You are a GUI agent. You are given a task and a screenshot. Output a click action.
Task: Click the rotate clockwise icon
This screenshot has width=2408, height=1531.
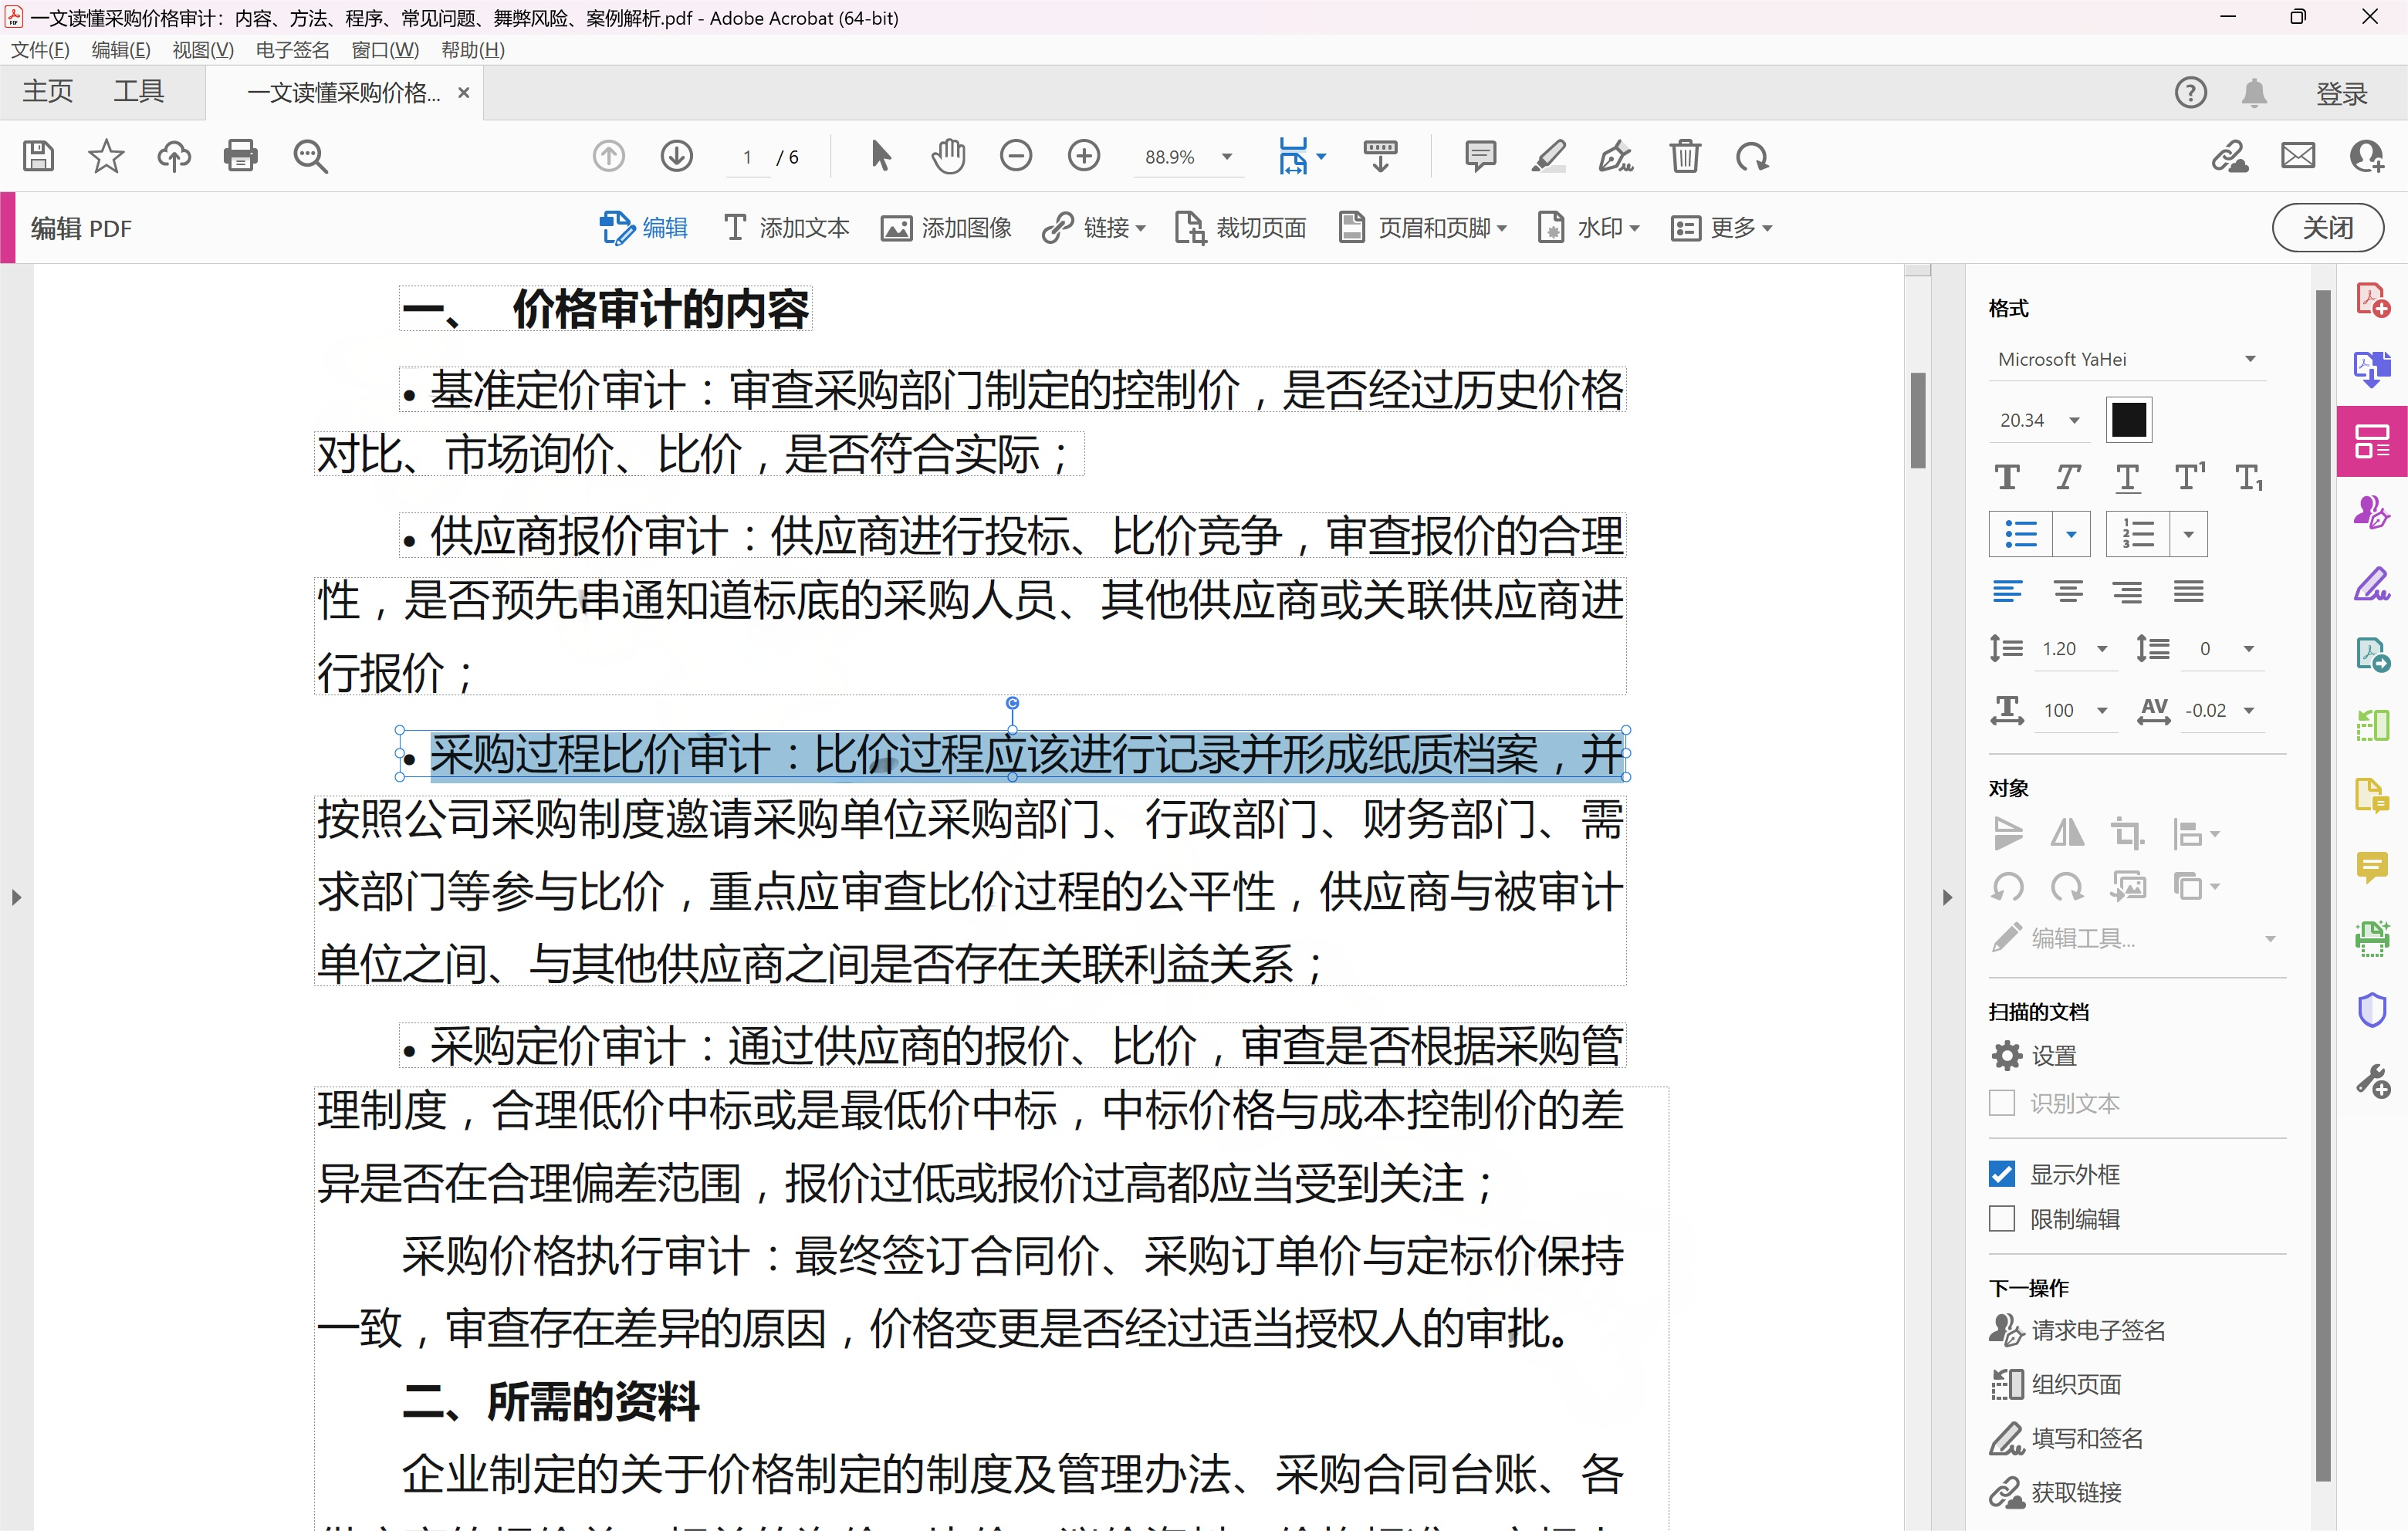click(x=1752, y=156)
